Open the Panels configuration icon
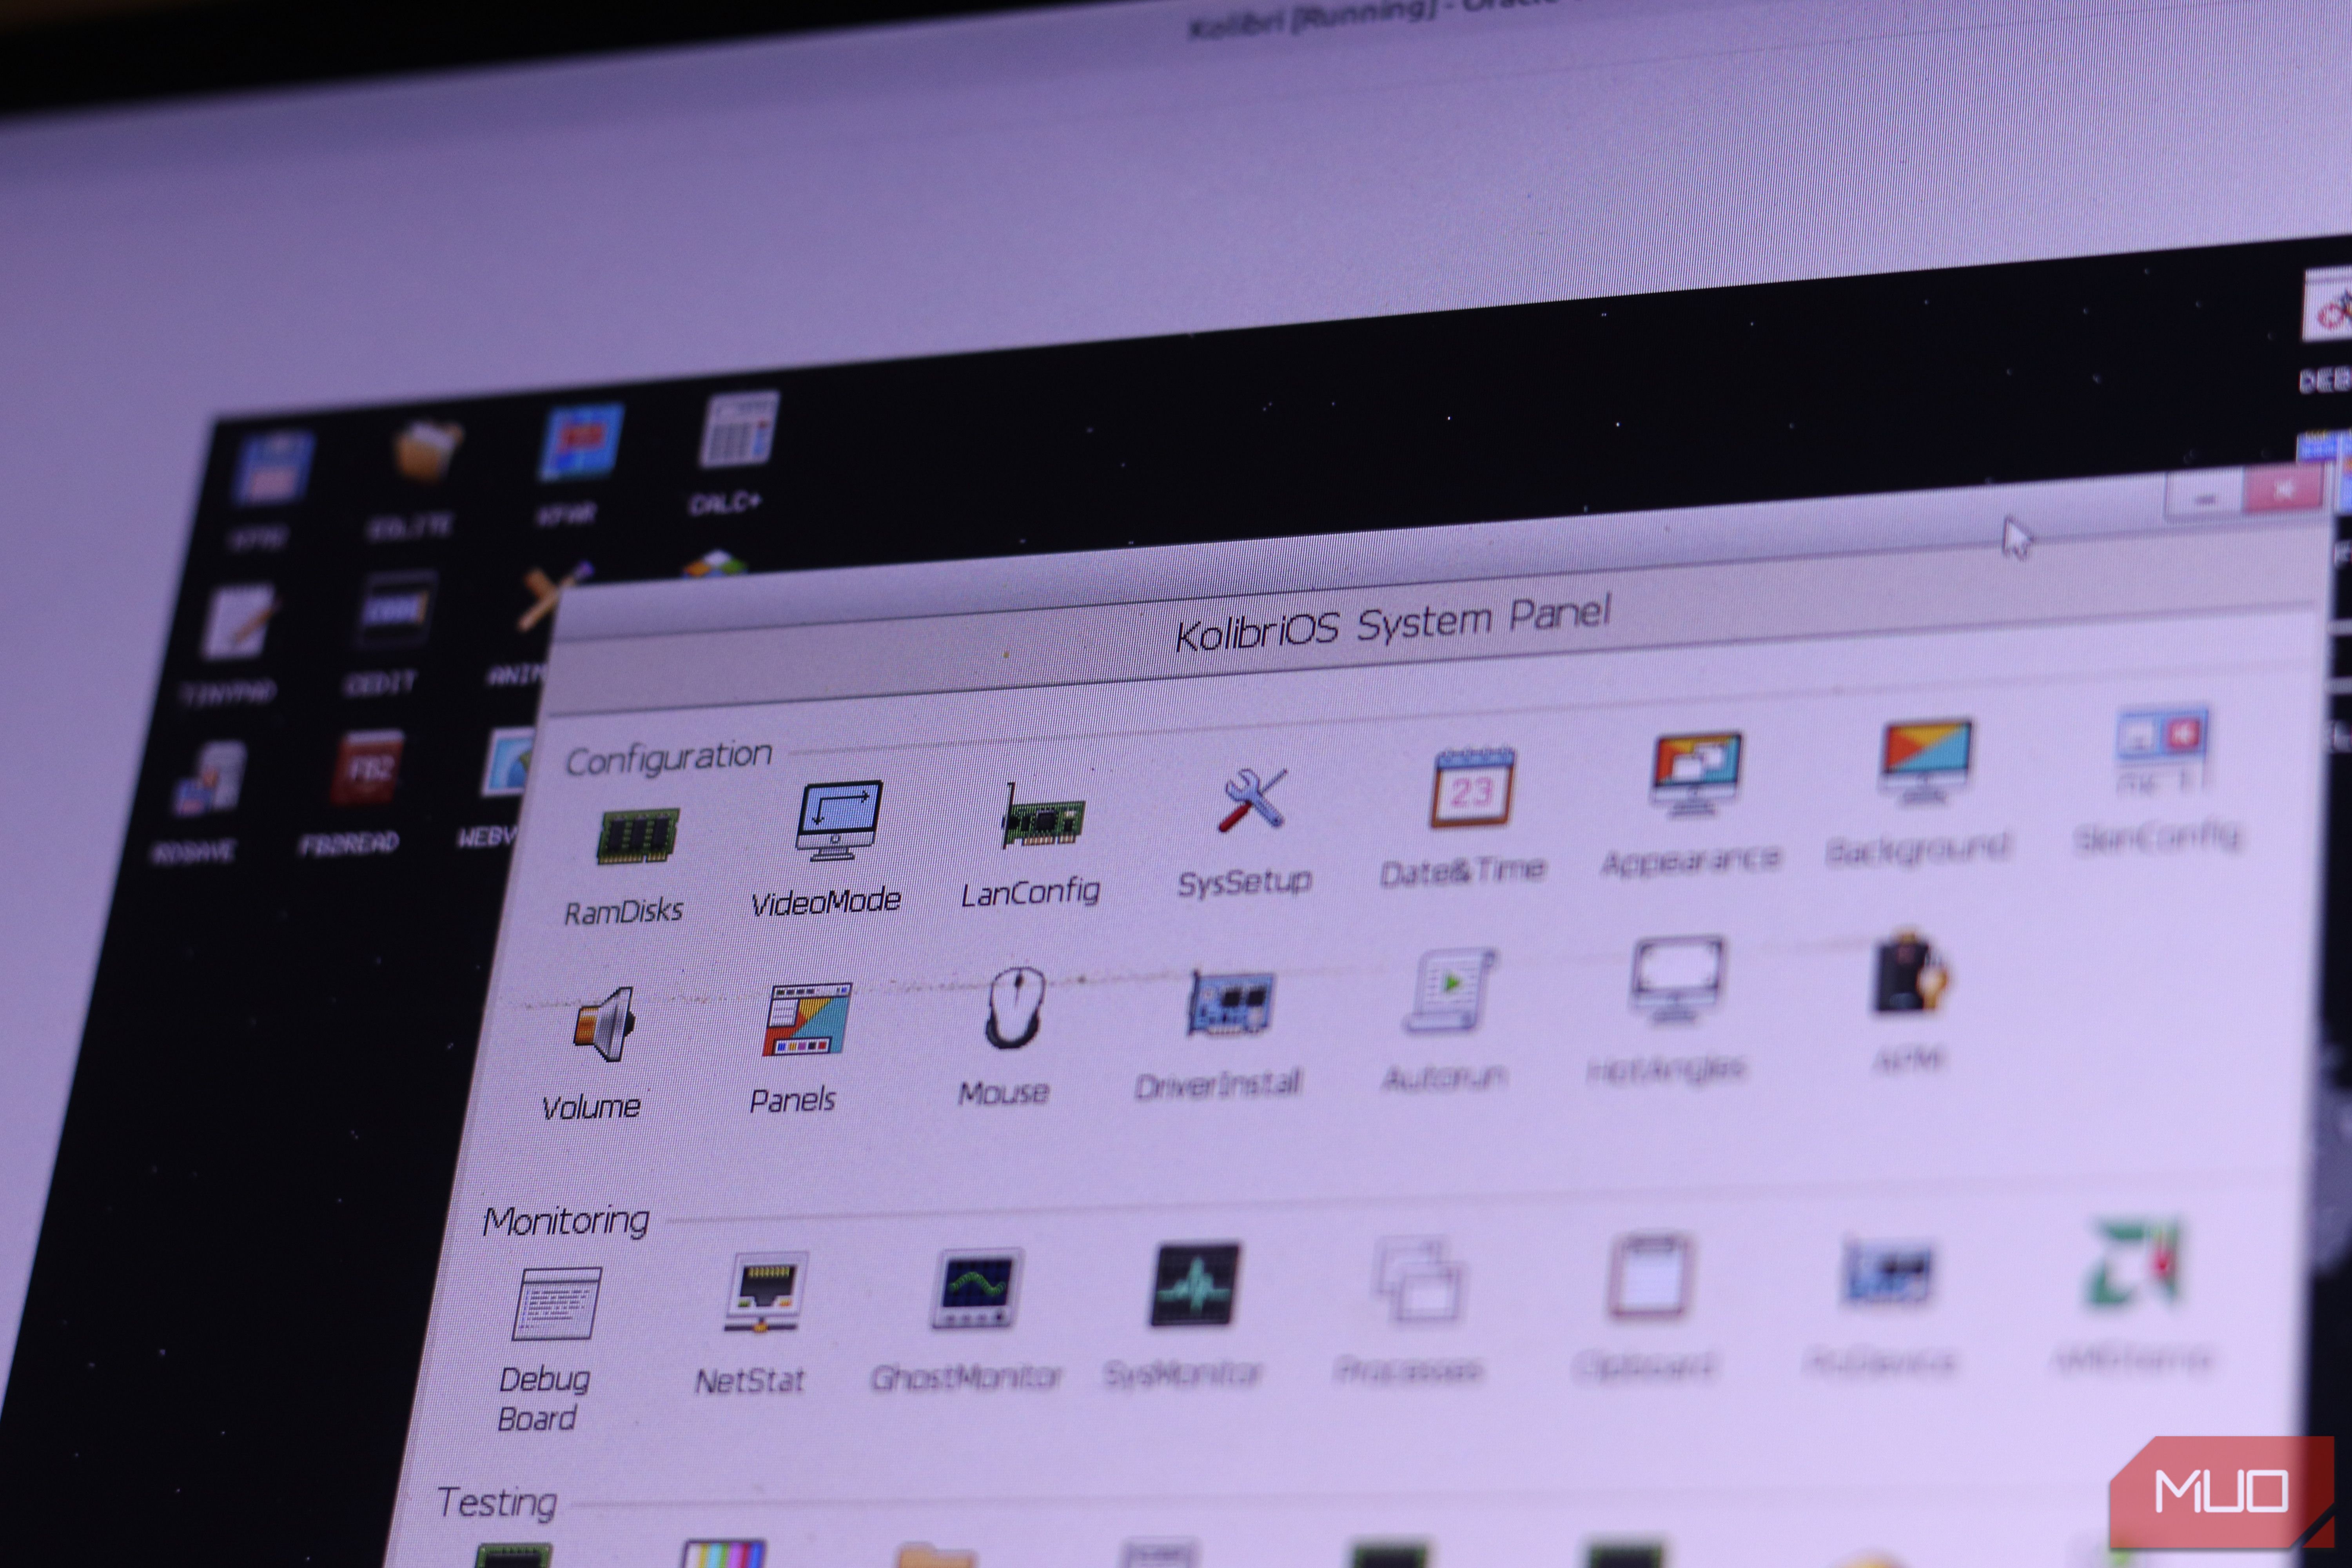 coord(807,1019)
